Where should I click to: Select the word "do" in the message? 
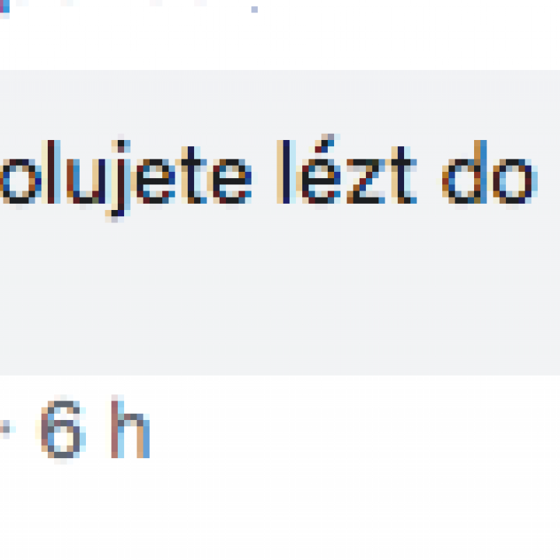point(489,172)
